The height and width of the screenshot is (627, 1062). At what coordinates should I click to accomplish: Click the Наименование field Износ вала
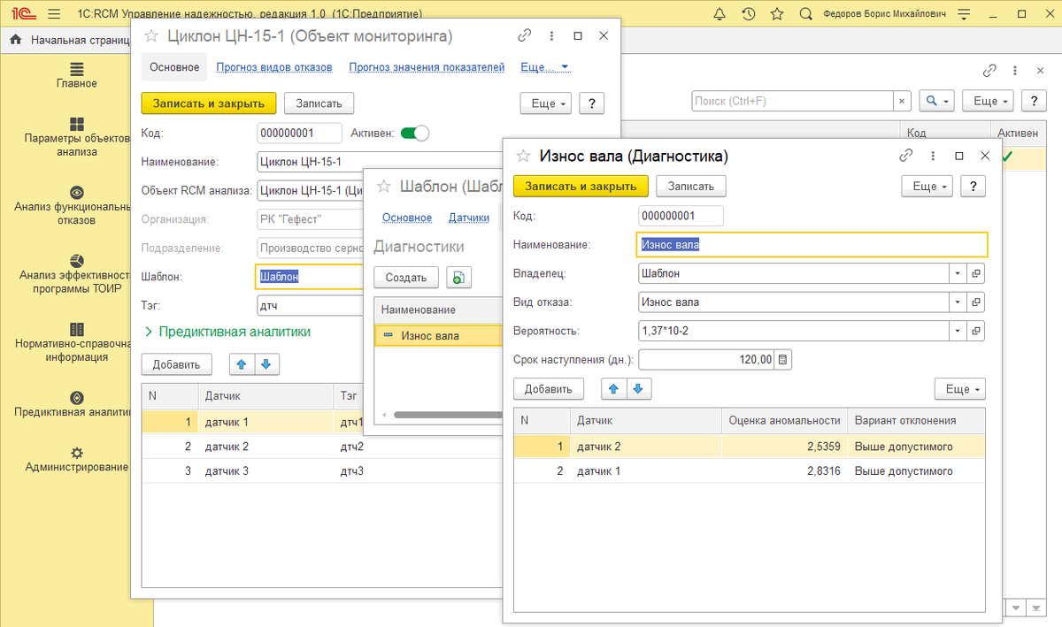pos(812,245)
